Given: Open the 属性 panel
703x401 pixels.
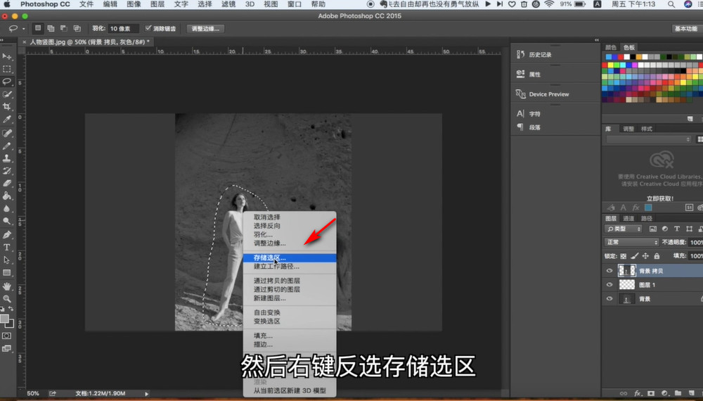Looking at the screenshot, I should (534, 75).
